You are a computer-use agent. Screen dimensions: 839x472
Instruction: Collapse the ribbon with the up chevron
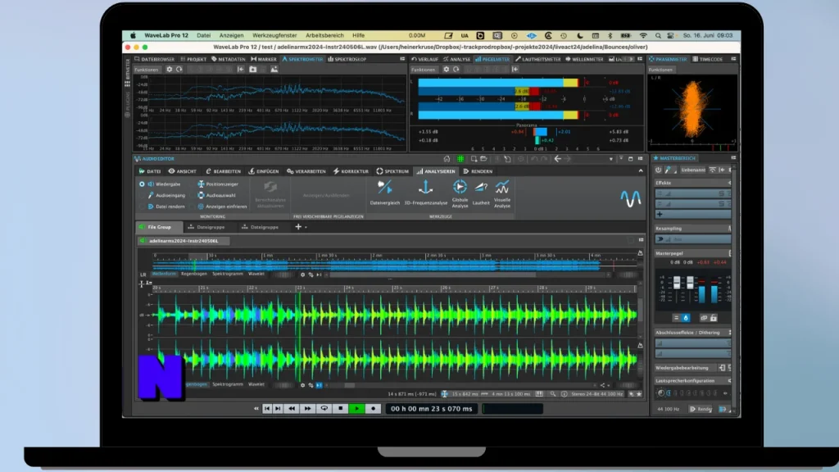point(641,171)
